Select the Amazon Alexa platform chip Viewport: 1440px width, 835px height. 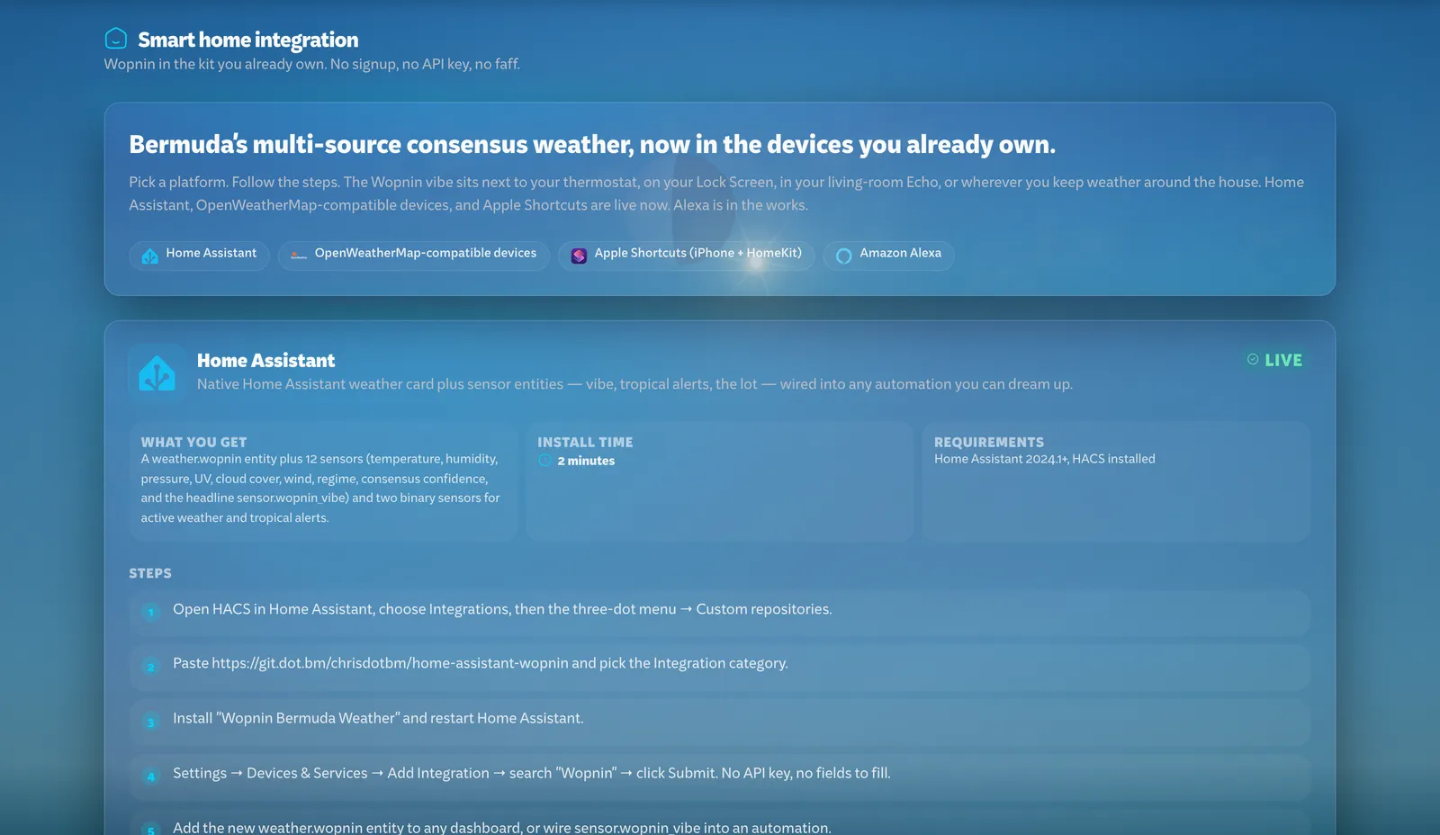point(888,255)
